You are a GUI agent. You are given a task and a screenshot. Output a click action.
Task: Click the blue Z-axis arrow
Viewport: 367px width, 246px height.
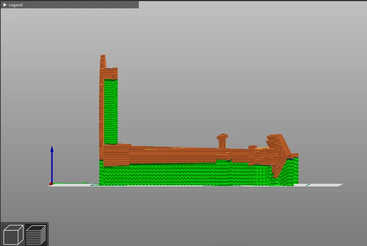click(x=52, y=164)
